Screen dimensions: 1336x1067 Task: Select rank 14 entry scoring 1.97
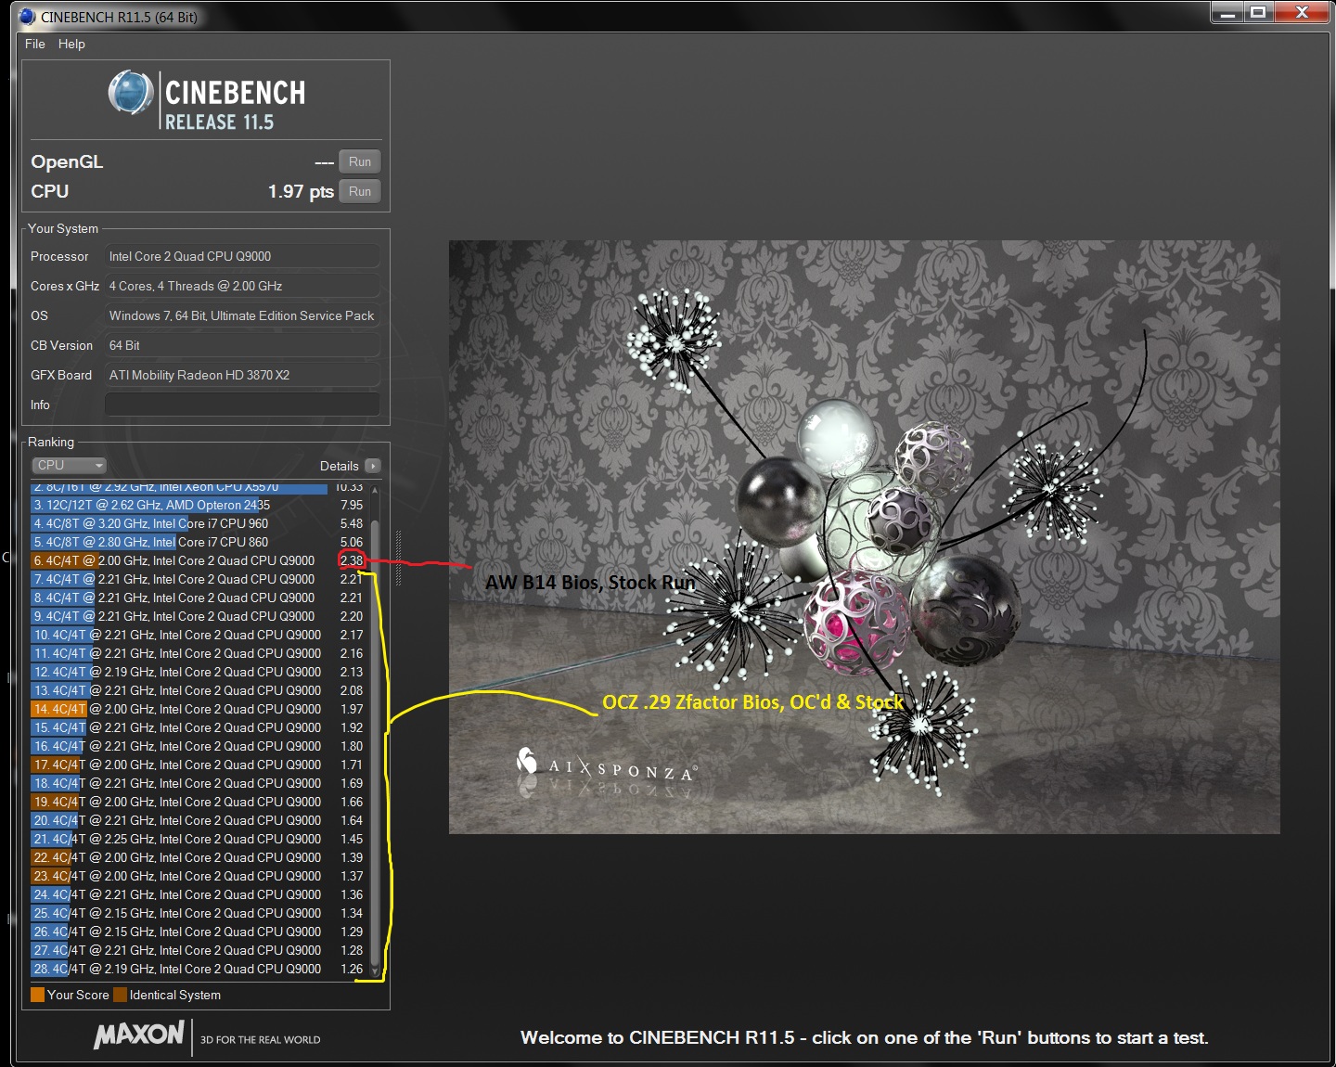pyautogui.click(x=176, y=709)
